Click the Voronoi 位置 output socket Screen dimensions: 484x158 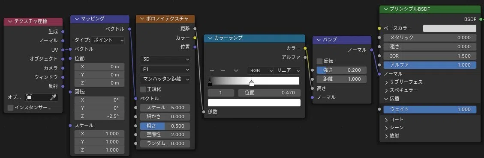click(x=195, y=47)
